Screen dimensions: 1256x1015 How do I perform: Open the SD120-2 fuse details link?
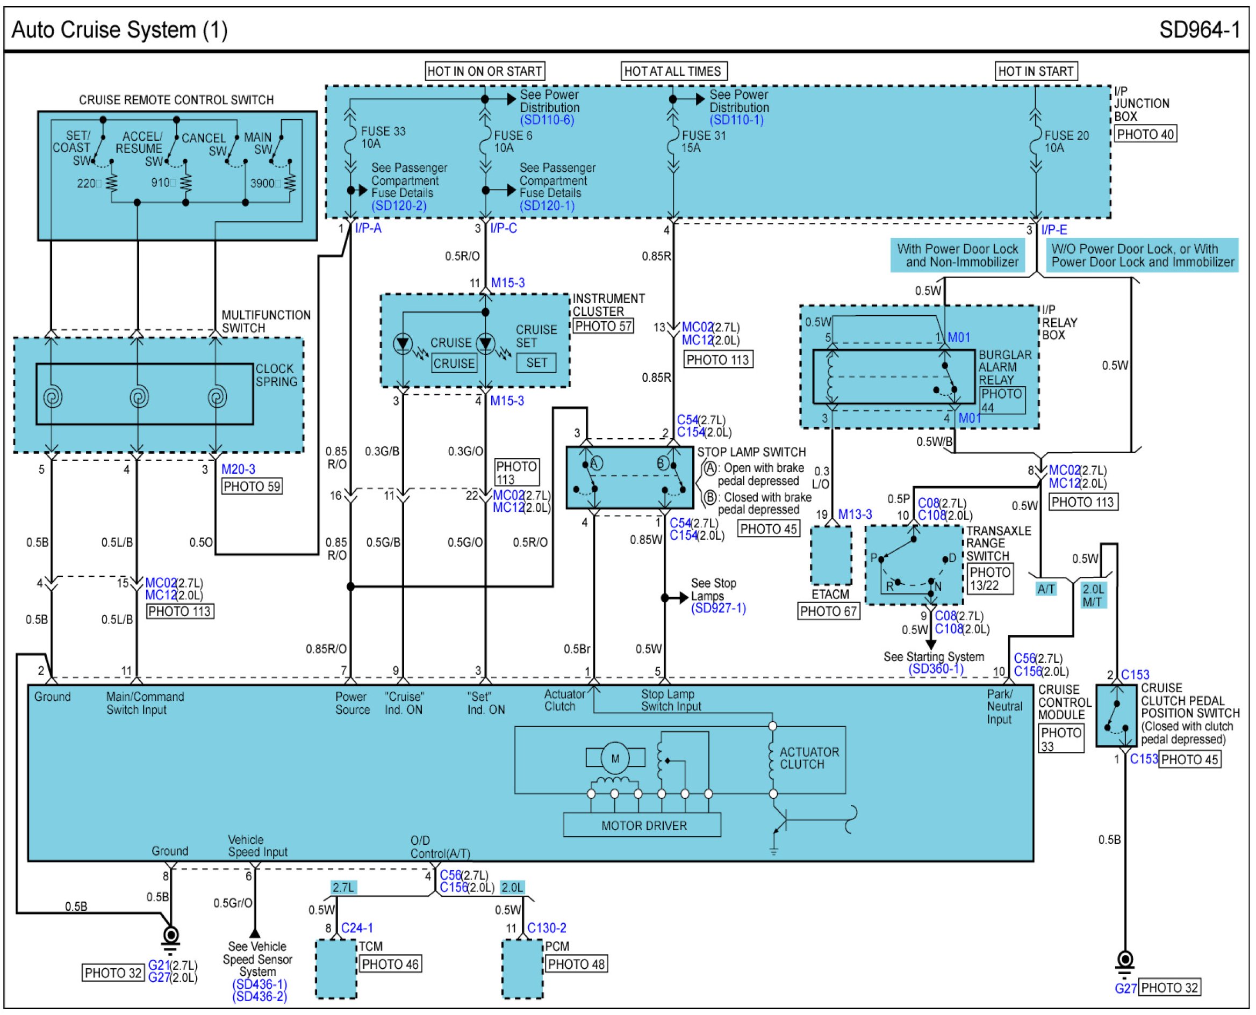[x=398, y=206]
